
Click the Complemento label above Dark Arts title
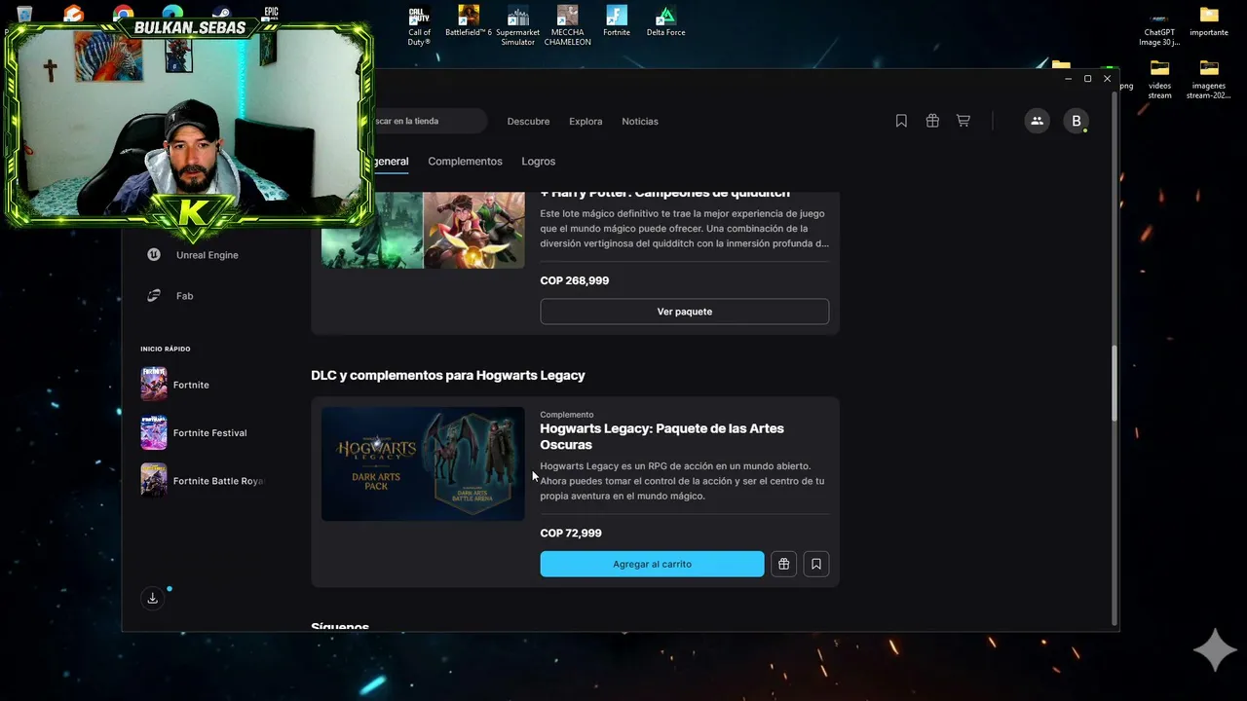(x=567, y=415)
